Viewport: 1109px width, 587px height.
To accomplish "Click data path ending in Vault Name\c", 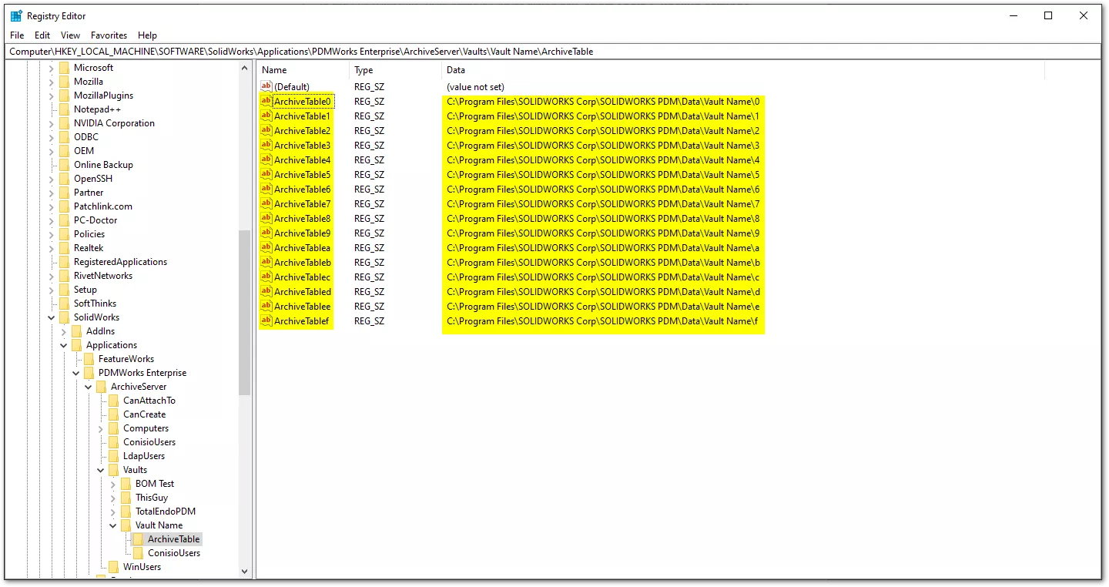I will [603, 277].
